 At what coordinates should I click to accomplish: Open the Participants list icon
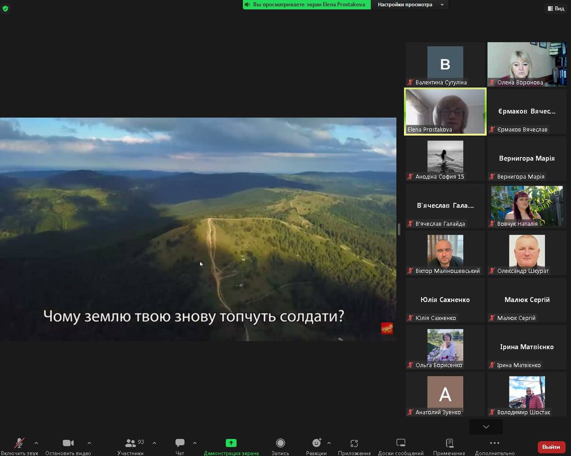(x=131, y=443)
